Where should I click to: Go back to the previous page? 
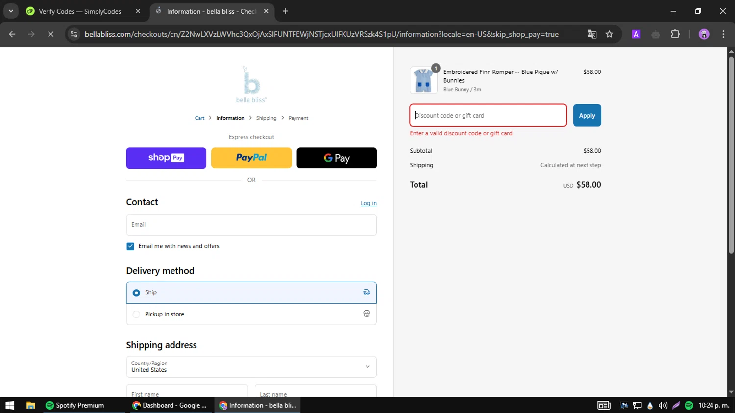pos(12,34)
